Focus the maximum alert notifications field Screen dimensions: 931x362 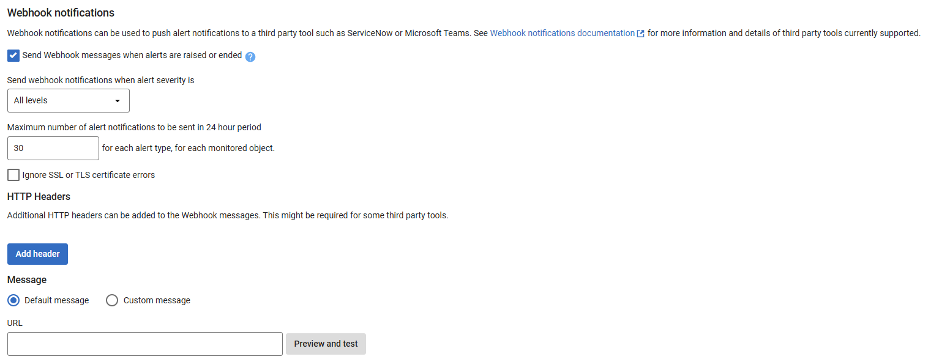click(x=53, y=148)
